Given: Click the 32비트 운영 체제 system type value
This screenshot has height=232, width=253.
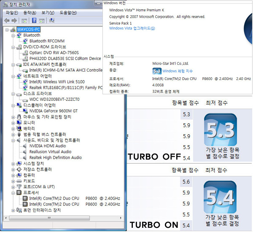Looking at the screenshot, I should click(x=166, y=91).
